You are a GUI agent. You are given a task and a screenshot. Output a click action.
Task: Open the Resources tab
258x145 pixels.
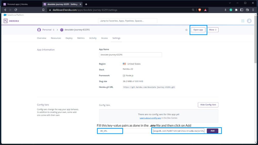tap(56, 38)
